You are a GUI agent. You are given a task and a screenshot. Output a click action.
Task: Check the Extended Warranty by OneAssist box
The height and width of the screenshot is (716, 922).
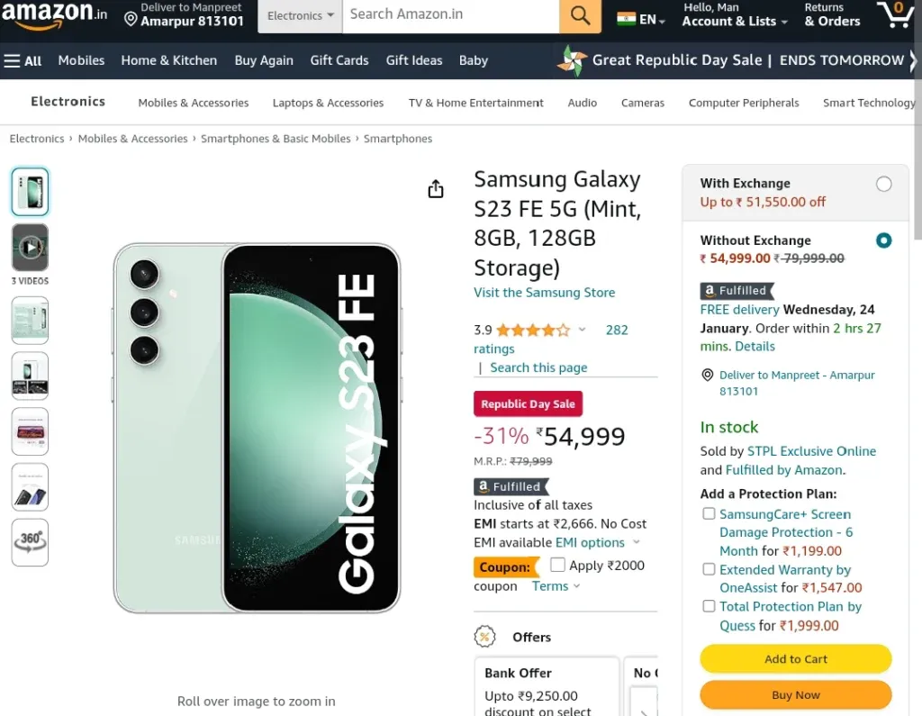709,569
